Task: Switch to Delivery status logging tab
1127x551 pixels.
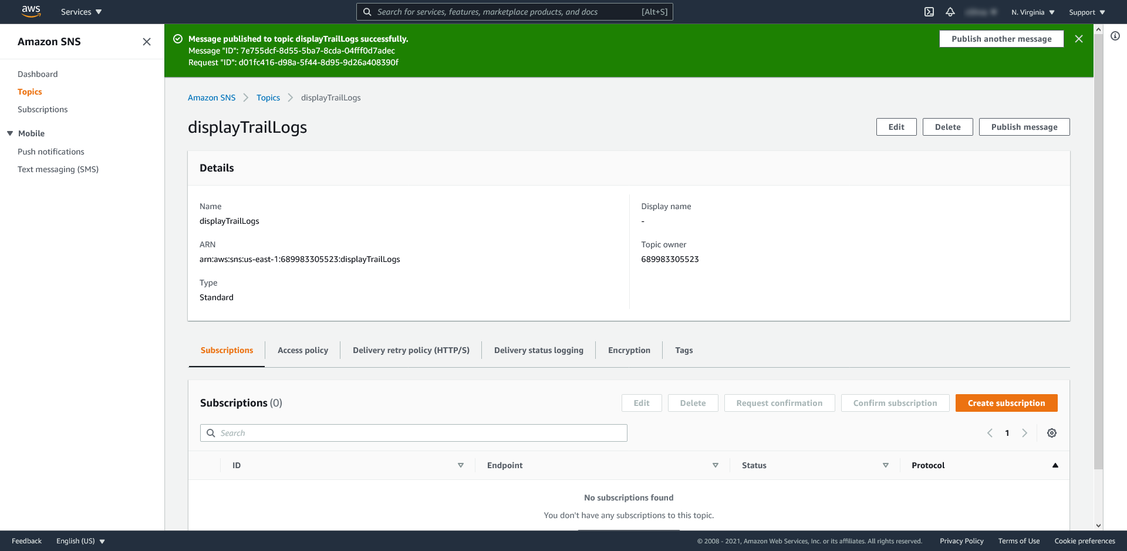Action: point(539,350)
